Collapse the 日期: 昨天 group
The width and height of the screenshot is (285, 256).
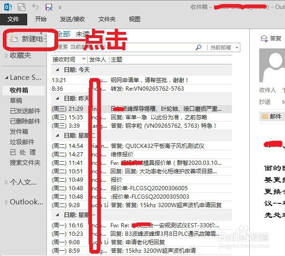pyautogui.click(x=57, y=98)
